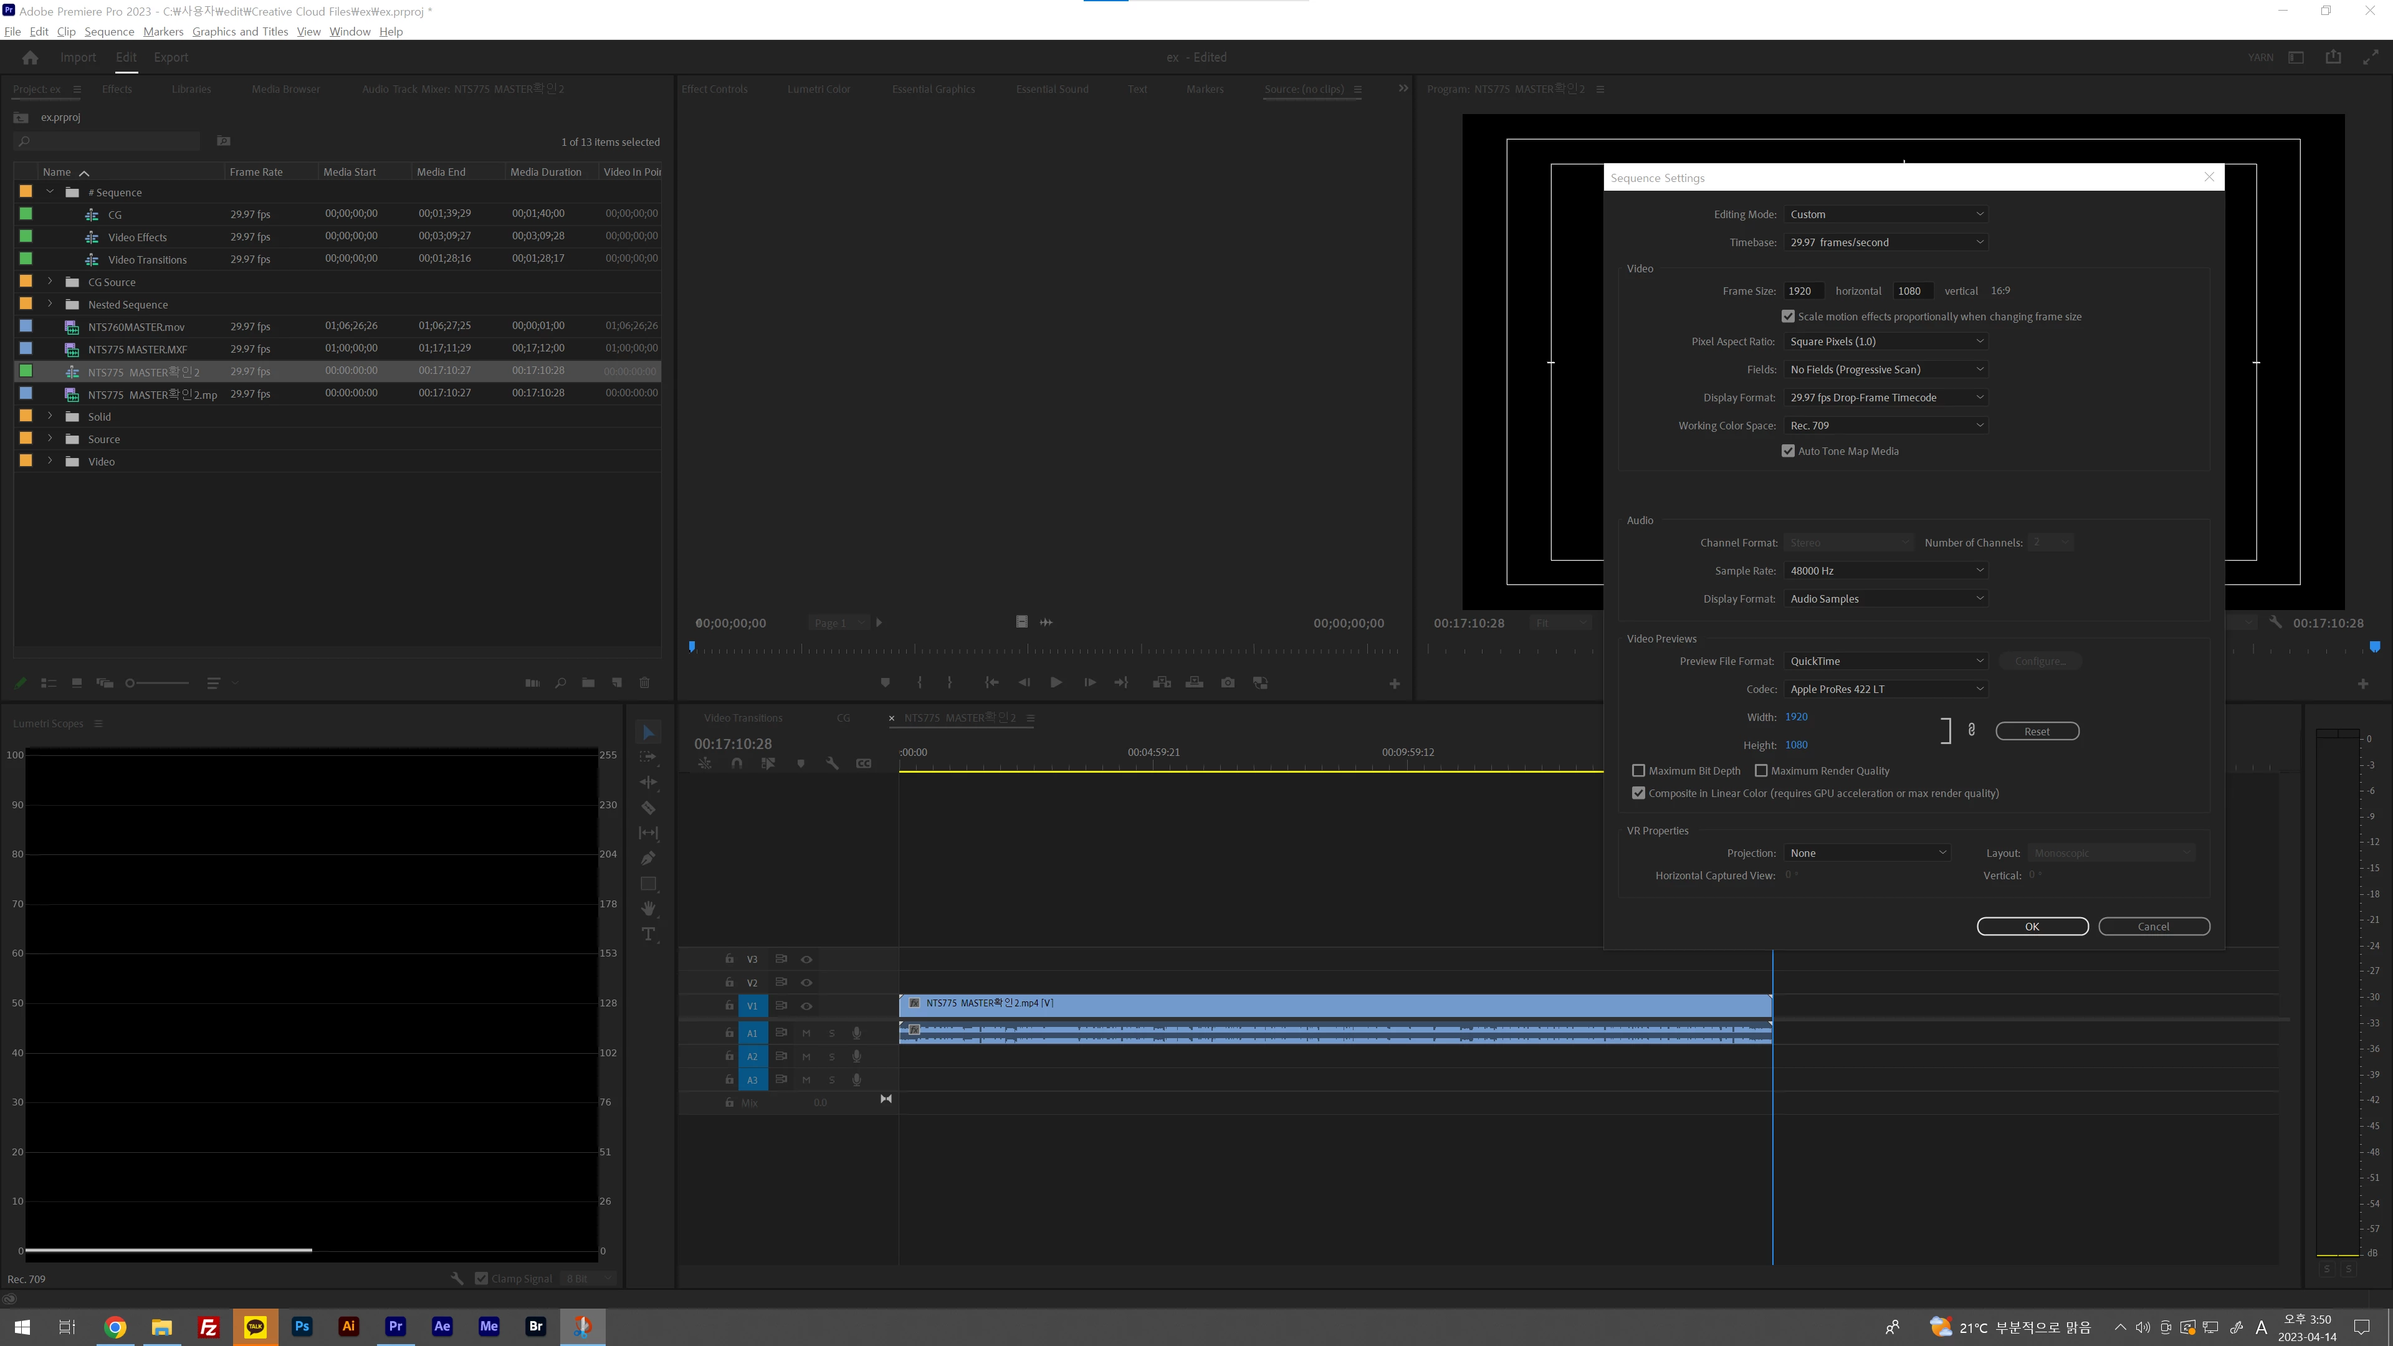Open Premiere Home screen icon
This screenshot has width=2393, height=1346.
click(30, 57)
